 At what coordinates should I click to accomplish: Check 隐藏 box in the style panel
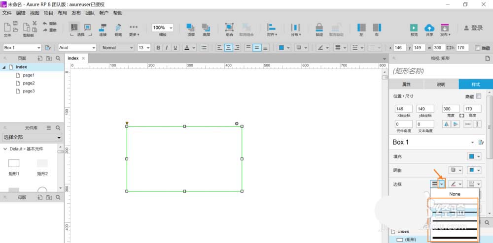478,96
